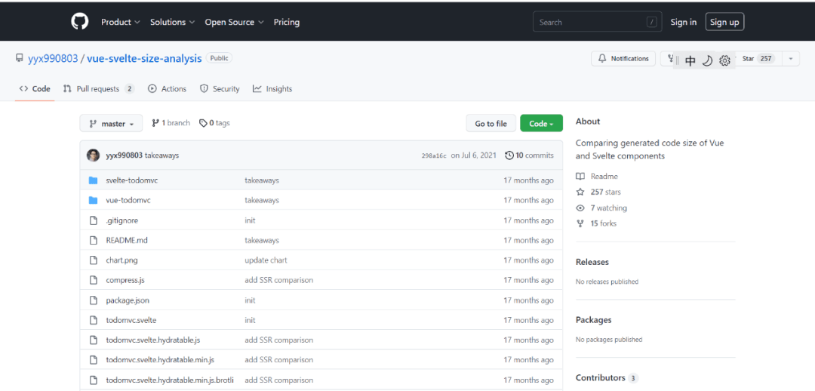Open the package.json file link

coord(128,300)
